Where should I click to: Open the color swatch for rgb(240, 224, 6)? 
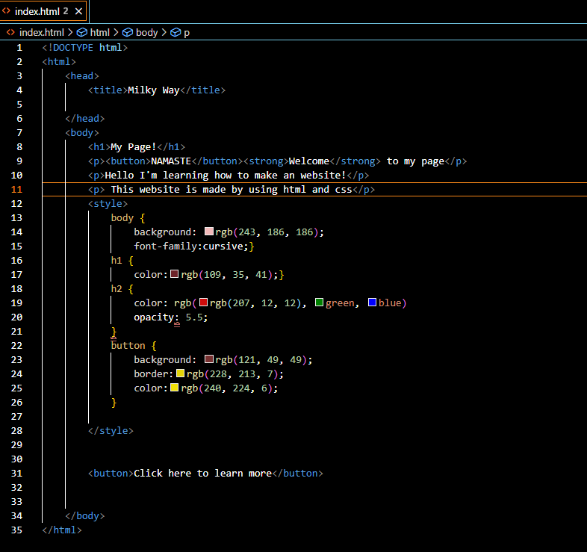(175, 388)
